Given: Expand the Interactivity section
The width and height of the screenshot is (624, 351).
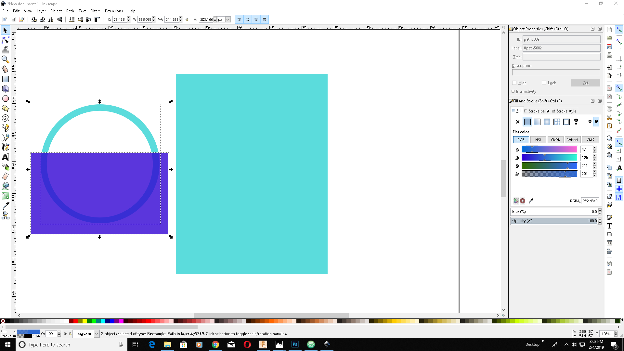Looking at the screenshot, I should [513, 91].
